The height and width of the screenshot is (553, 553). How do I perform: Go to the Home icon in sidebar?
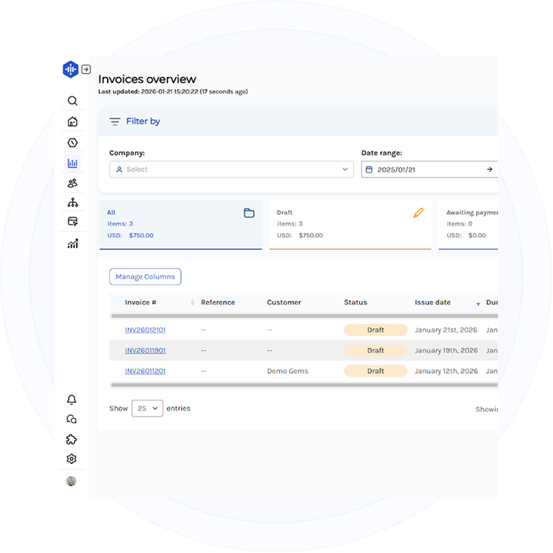[72, 121]
